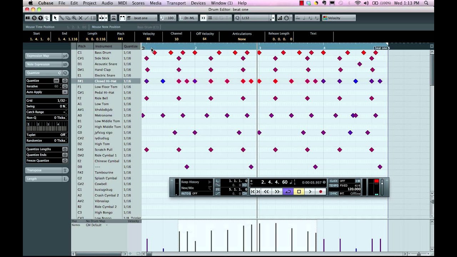457x257 pixels.
Task: Click the Swing 0 % value
Action: [x=62, y=106]
